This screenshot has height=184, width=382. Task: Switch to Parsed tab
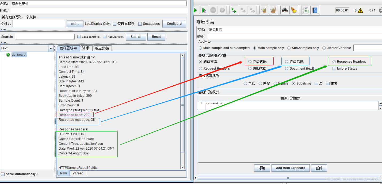[78, 173]
